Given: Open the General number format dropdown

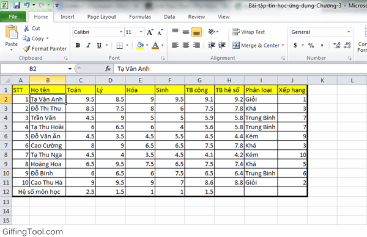Looking at the screenshot, I should 349,32.
